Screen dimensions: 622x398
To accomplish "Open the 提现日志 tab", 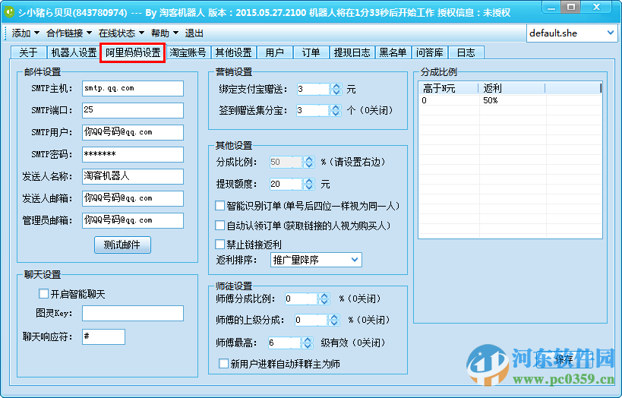I will point(352,52).
